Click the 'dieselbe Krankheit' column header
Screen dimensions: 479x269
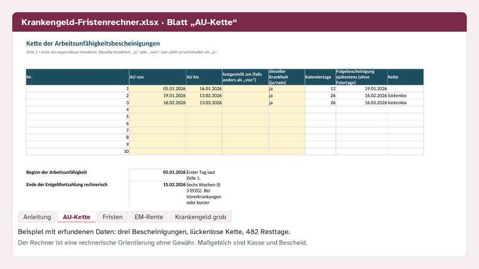coord(287,77)
